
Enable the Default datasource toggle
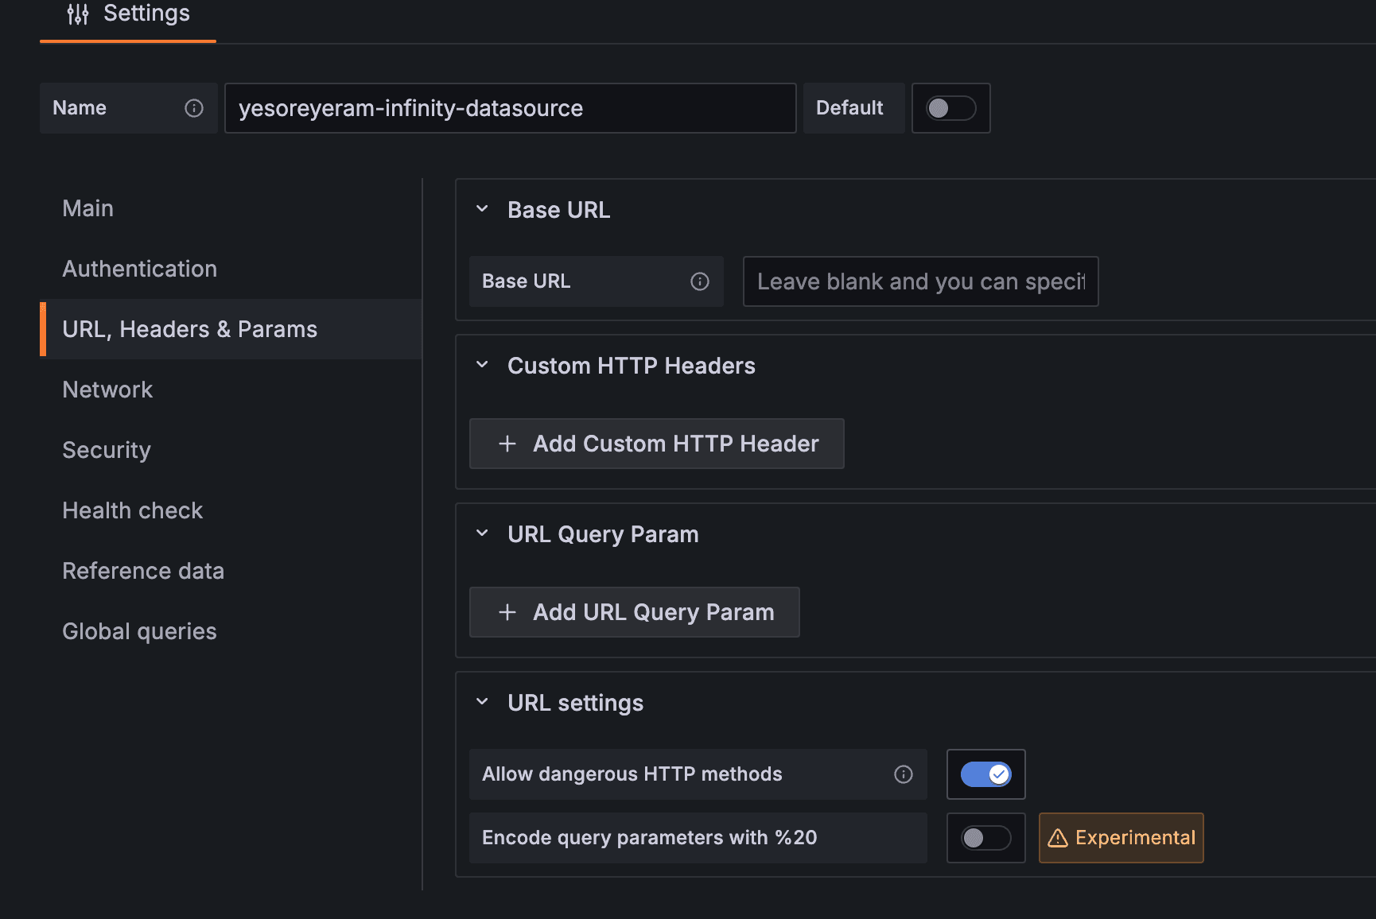(950, 108)
